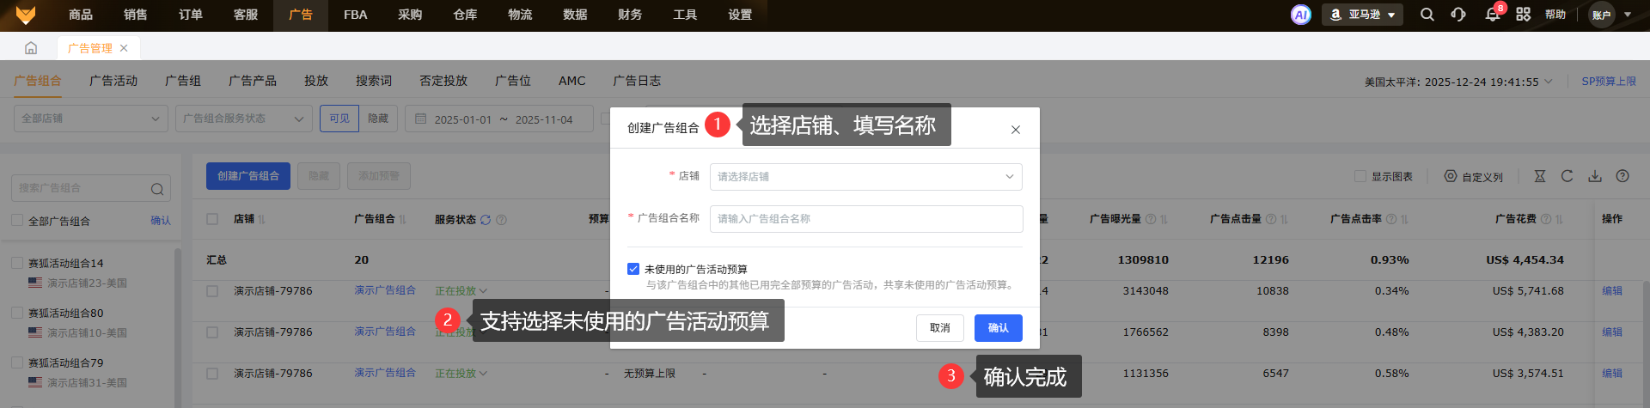Image resolution: width=1650 pixels, height=408 pixels.
Task: Click the calendar icon in date range
Action: (x=420, y=119)
